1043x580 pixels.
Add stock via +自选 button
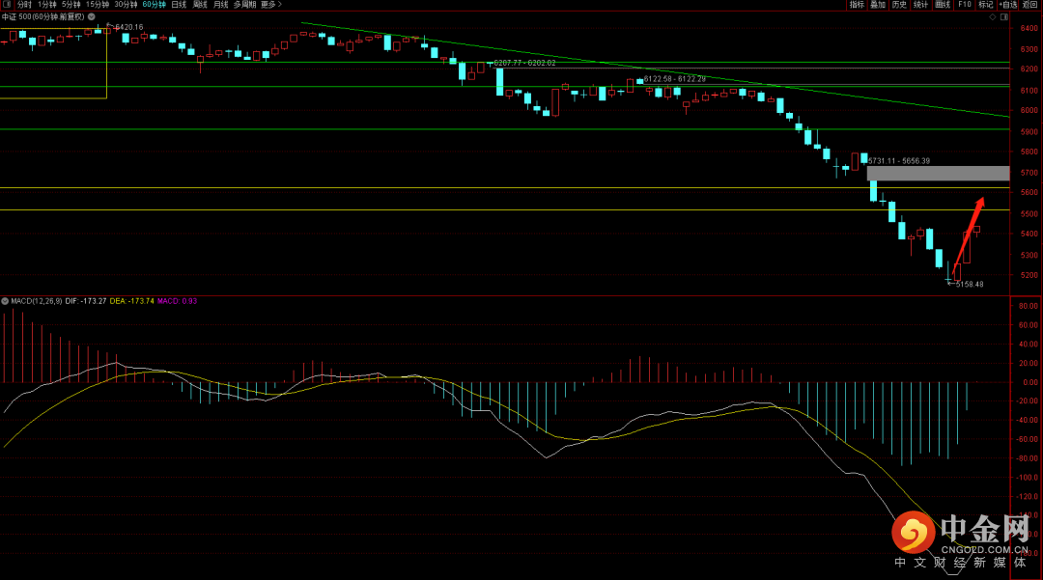coord(1008,5)
